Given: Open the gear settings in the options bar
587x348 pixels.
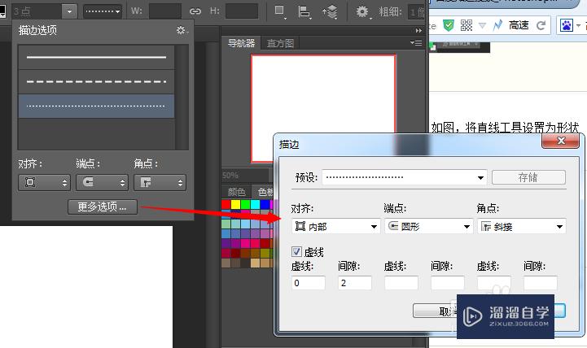Looking at the screenshot, I should (362, 11).
